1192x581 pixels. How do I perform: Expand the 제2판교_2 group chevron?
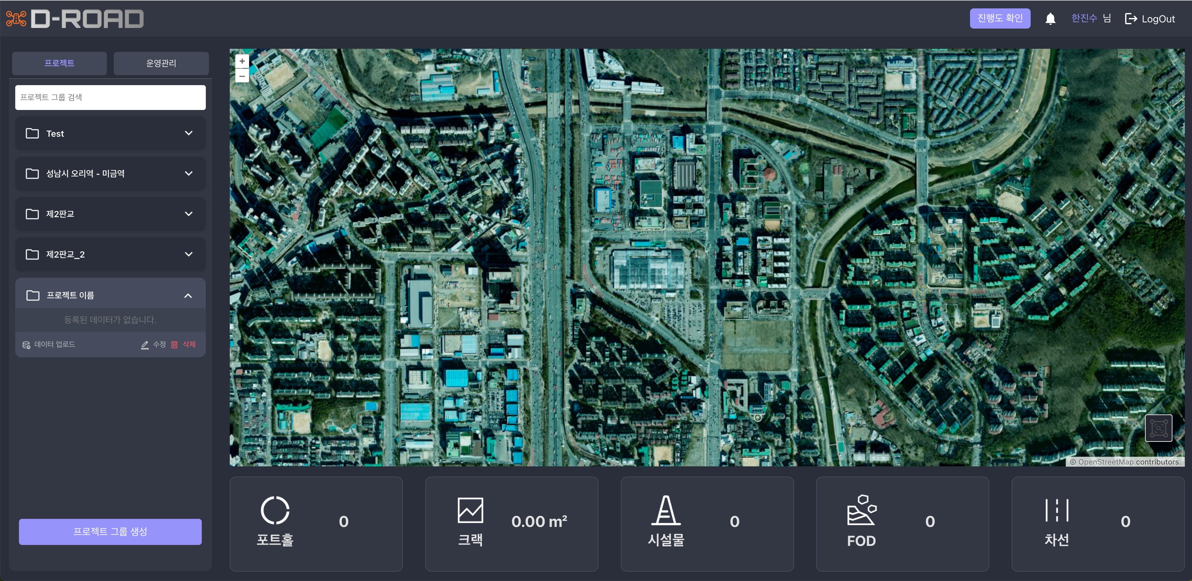pos(188,254)
